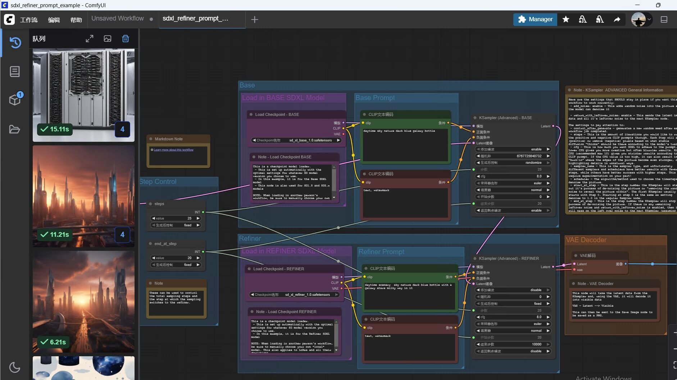
Task: Open the Manager extension button
Action: 535,19
